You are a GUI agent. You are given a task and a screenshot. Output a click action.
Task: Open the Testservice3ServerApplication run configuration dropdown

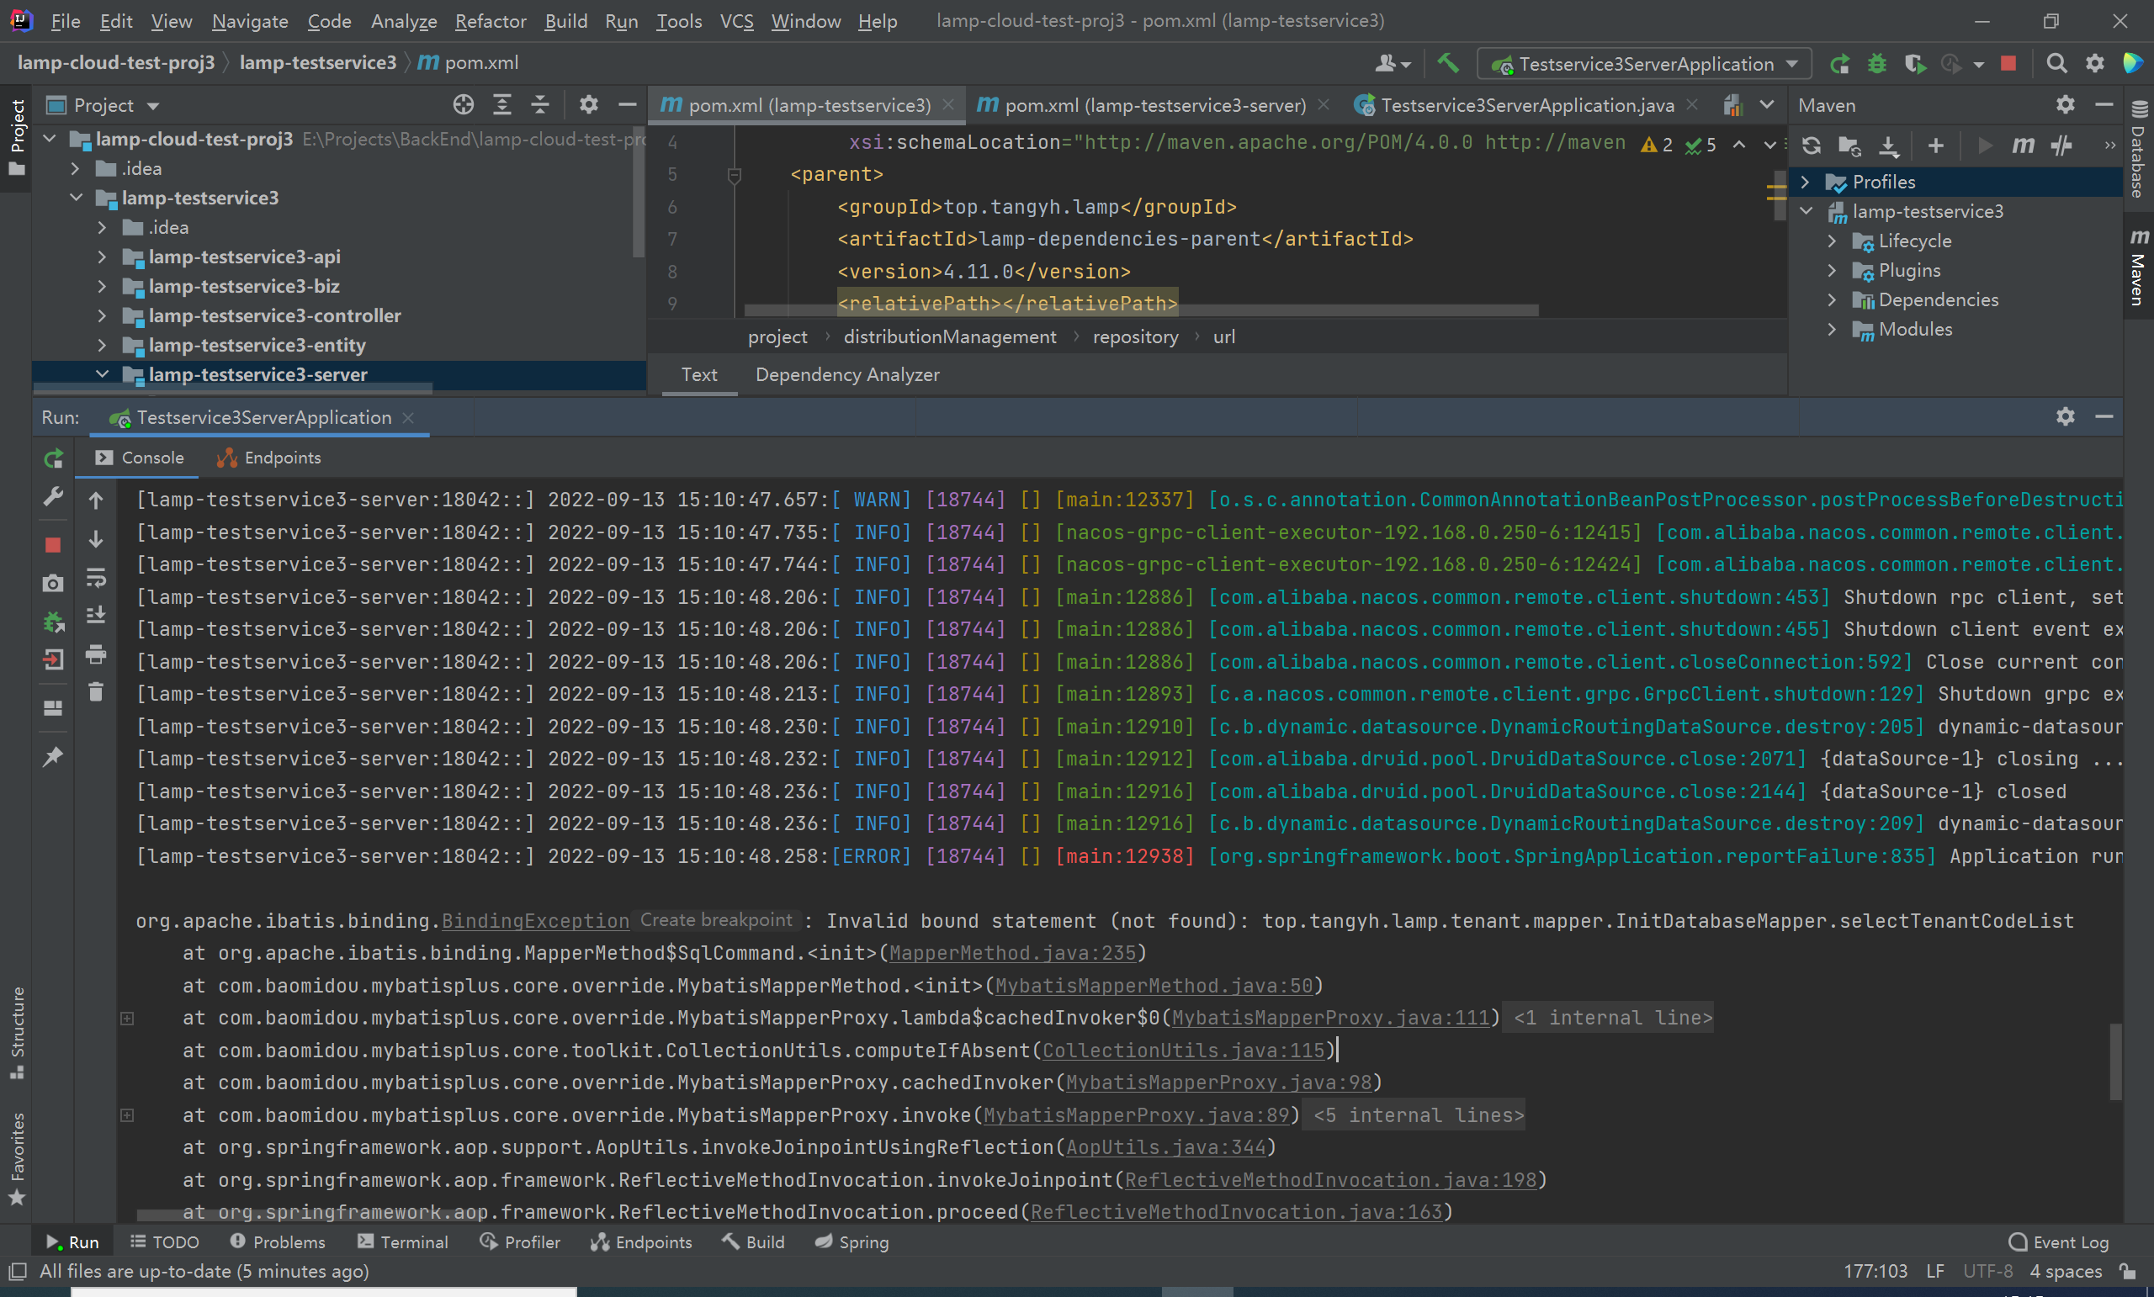[x=1644, y=64]
